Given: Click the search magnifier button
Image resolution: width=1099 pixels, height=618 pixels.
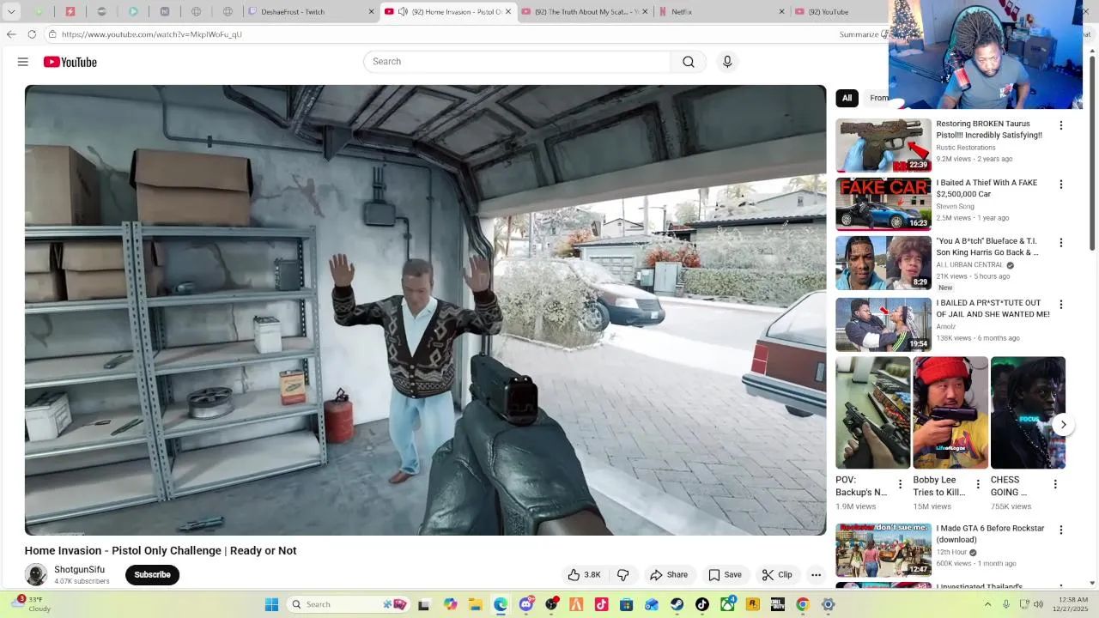Looking at the screenshot, I should [689, 62].
